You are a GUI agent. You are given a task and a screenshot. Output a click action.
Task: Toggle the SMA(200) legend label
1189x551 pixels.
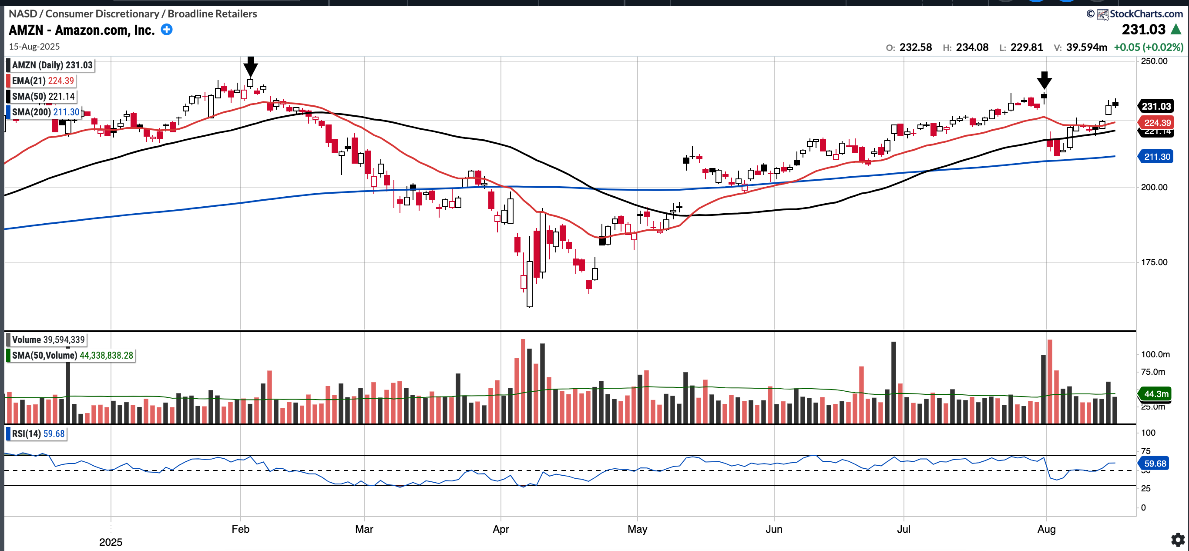click(45, 112)
